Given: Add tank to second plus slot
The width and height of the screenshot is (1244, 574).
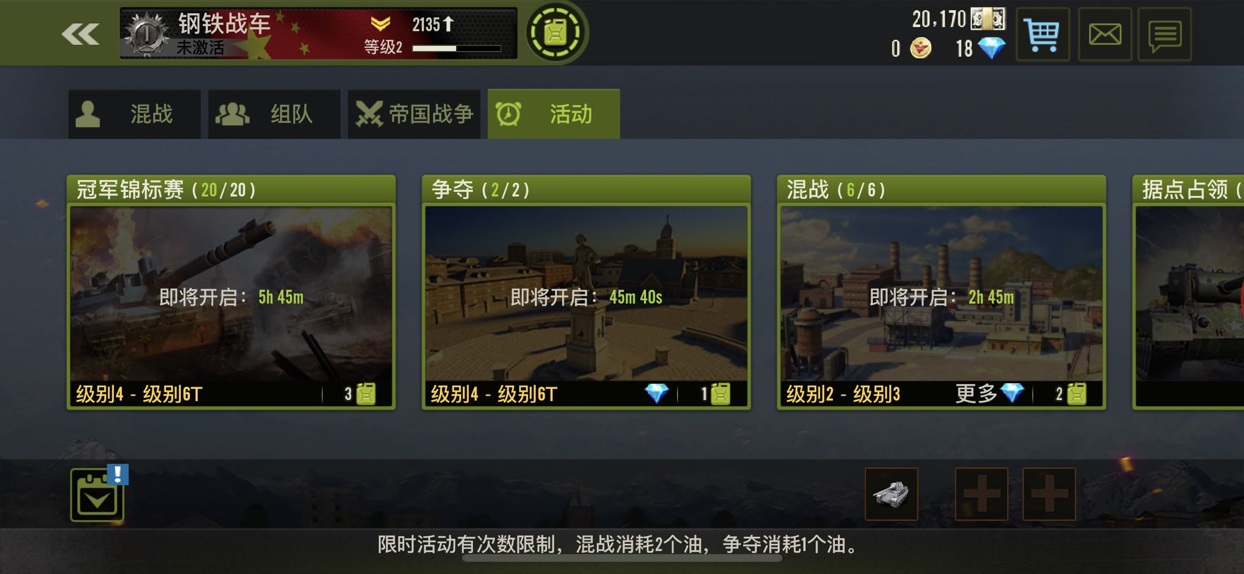Looking at the screenshot, I should [x=982, y=494].
